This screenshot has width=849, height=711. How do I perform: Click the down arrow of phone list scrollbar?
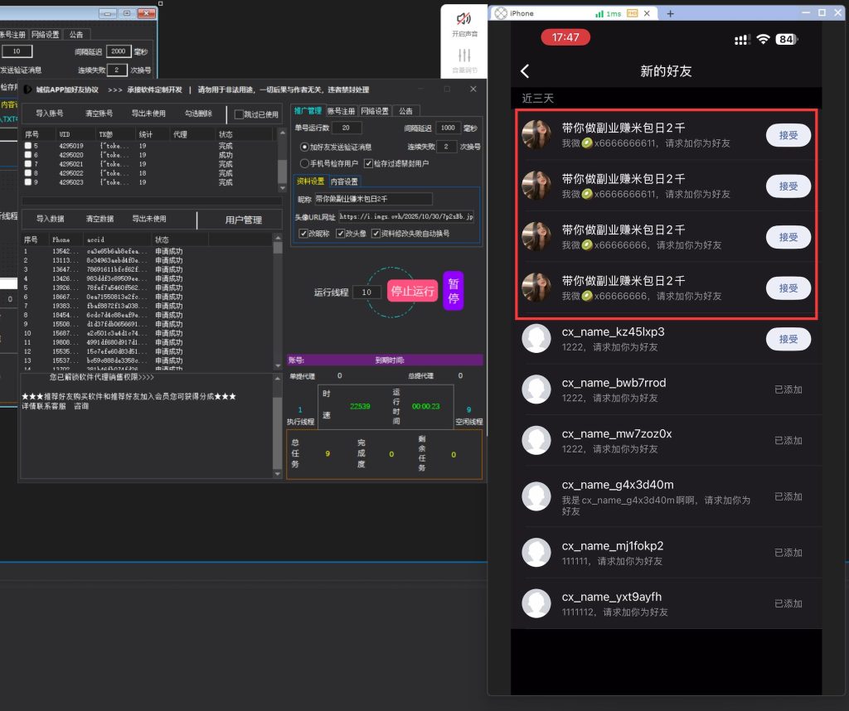tap(277, 365)
